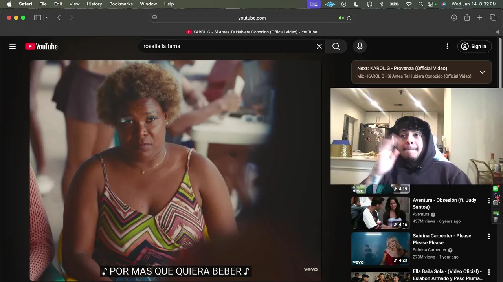Sign in to YouTube
Screen dimensions: 503x282
474,46
